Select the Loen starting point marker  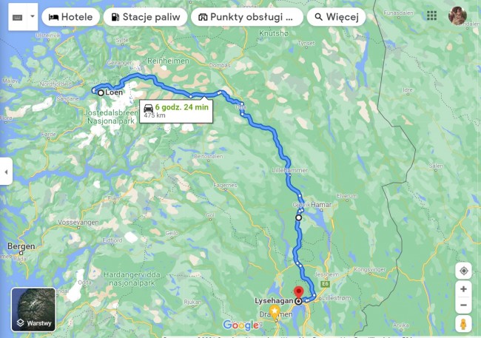(101, 92)
